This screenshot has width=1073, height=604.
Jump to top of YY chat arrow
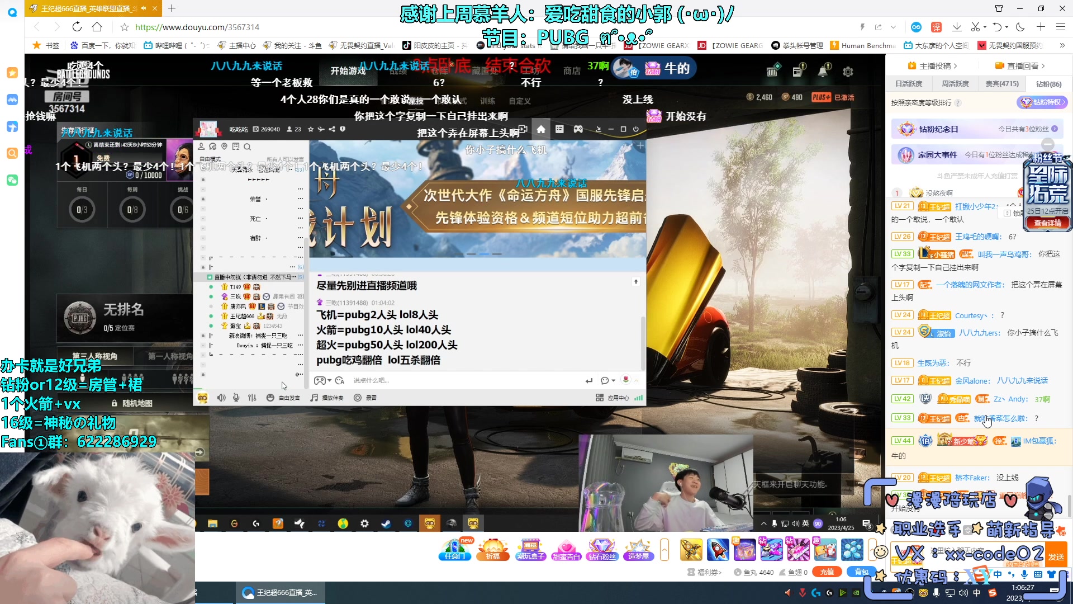coord(636,282)
